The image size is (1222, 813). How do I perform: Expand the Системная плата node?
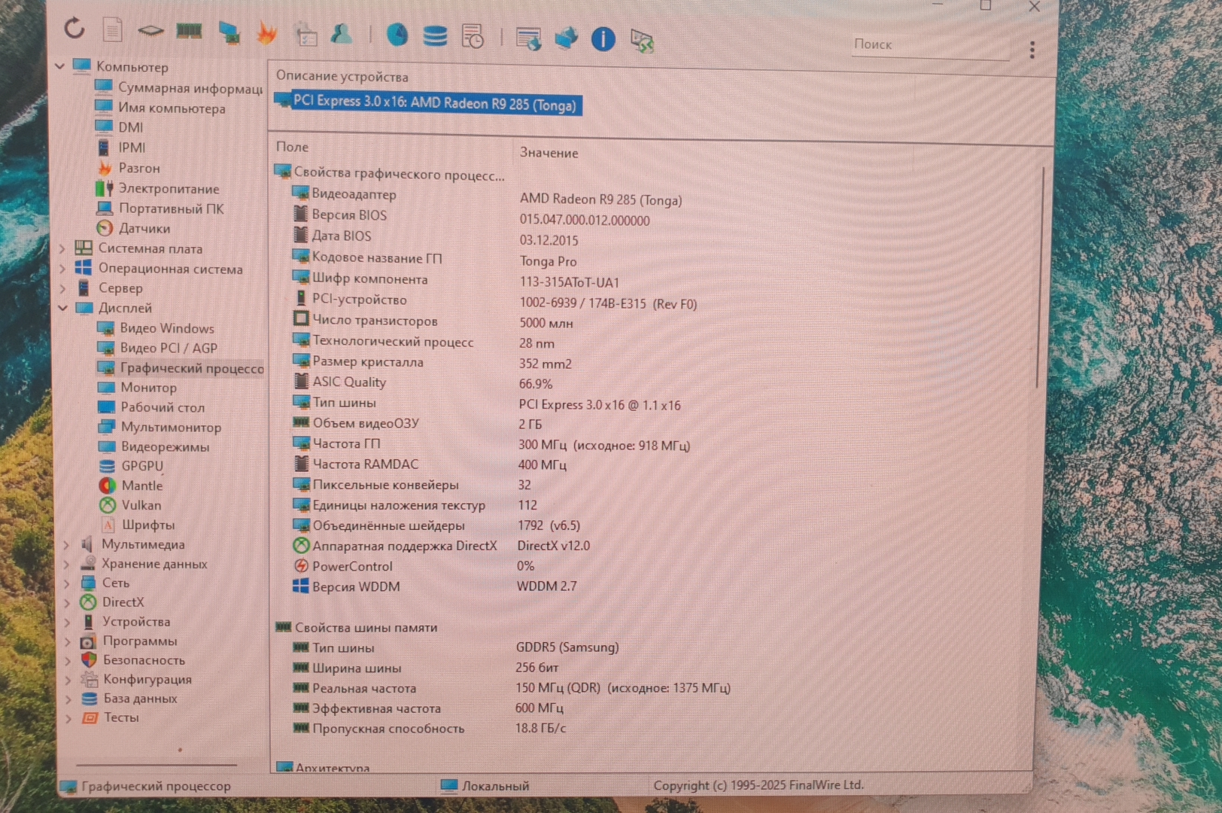[x=62, y=248]
